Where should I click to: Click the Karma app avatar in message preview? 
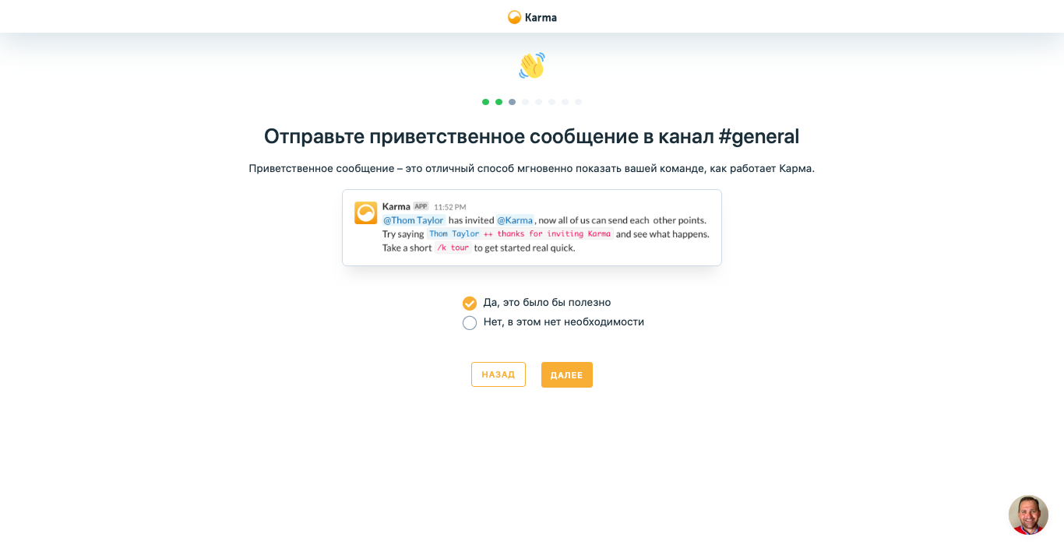tap(366, 213)
